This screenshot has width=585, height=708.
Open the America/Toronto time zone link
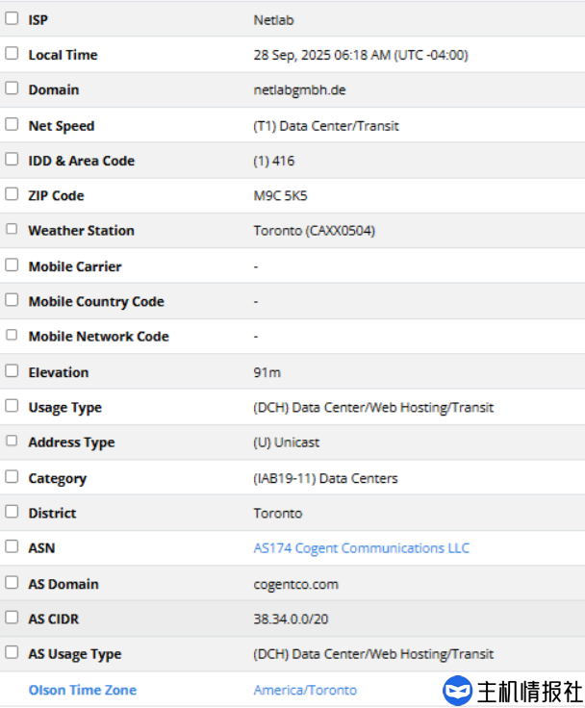305,690
